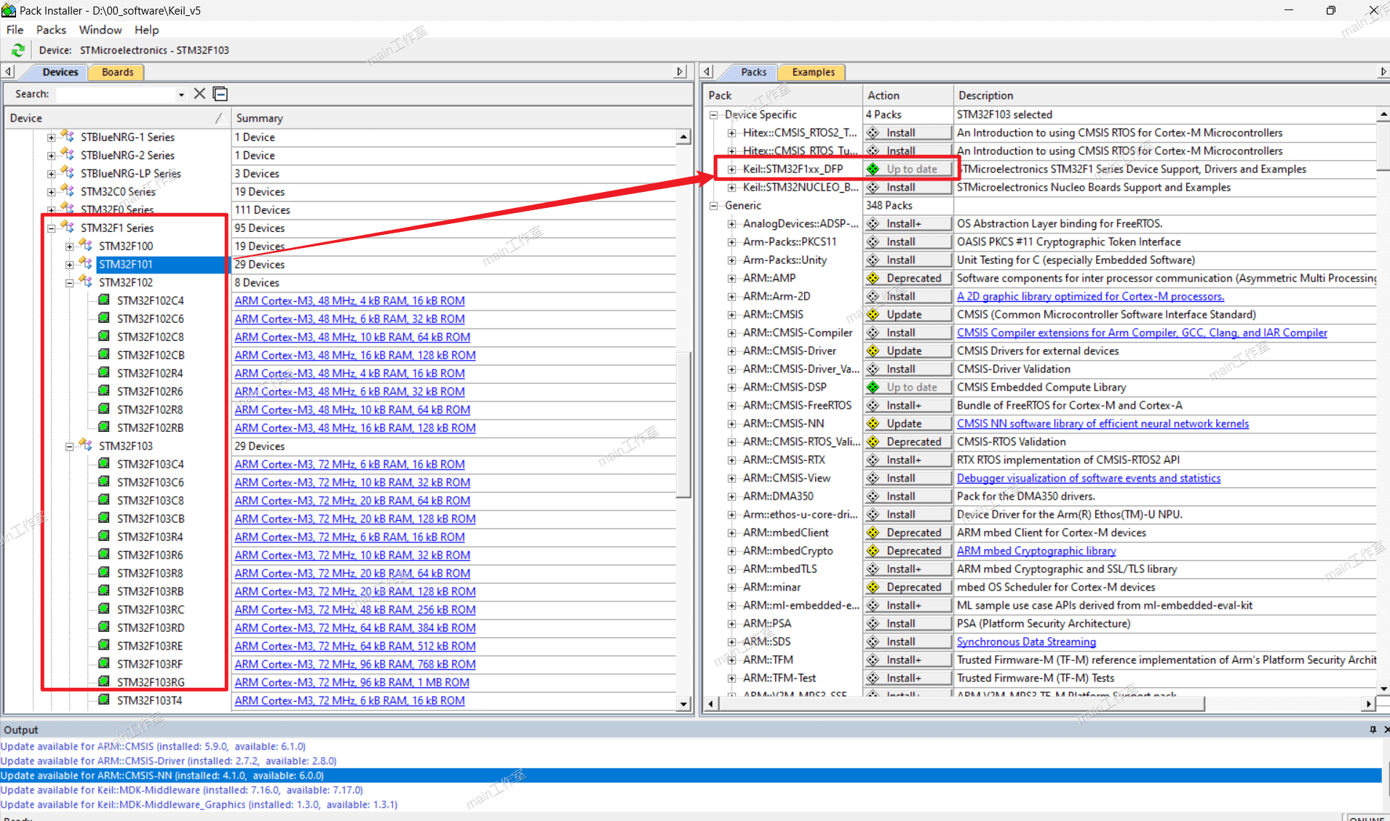This screenshot has height=821, width=1390.
Task: Click the STBlueNRG-1 Series family icon
Action: (x=68, y=136)
